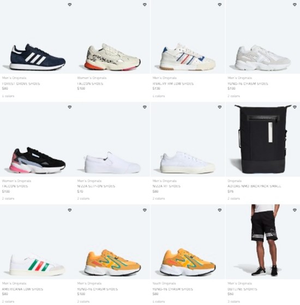Toggle wishlist heart on Outline Shorts

[295, 210]
